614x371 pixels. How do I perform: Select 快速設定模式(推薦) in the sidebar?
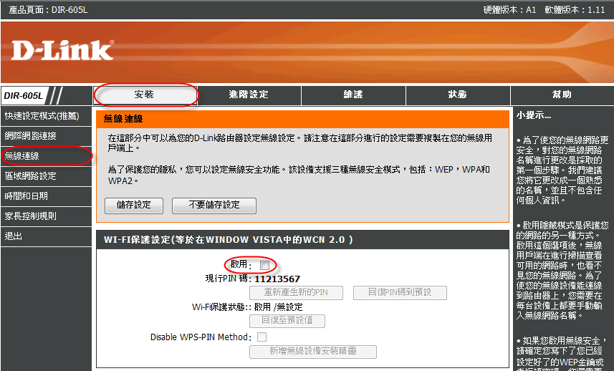pos(46,116)
